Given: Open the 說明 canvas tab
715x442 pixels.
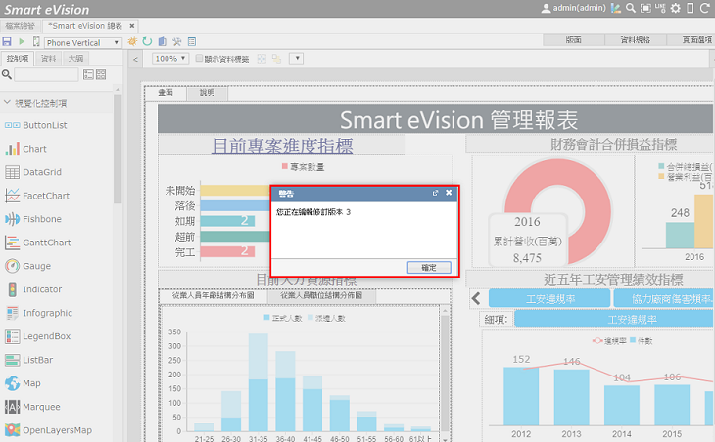Looking at the screenshot, I should [x=207, y=93].
